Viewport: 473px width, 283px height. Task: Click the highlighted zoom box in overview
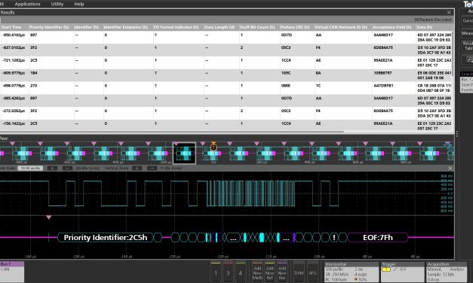pos(184,154)
